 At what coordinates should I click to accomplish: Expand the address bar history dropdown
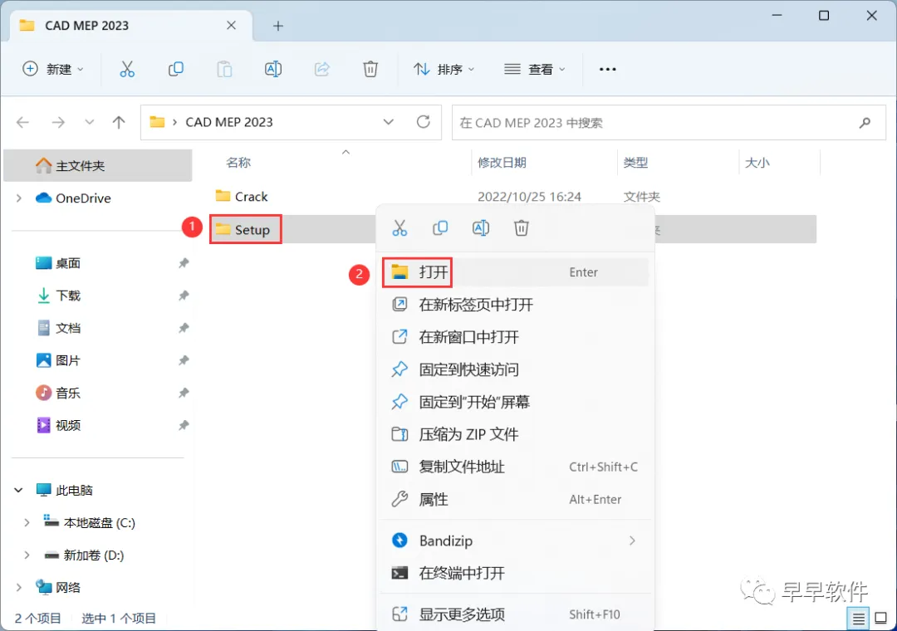pos(389,122)
